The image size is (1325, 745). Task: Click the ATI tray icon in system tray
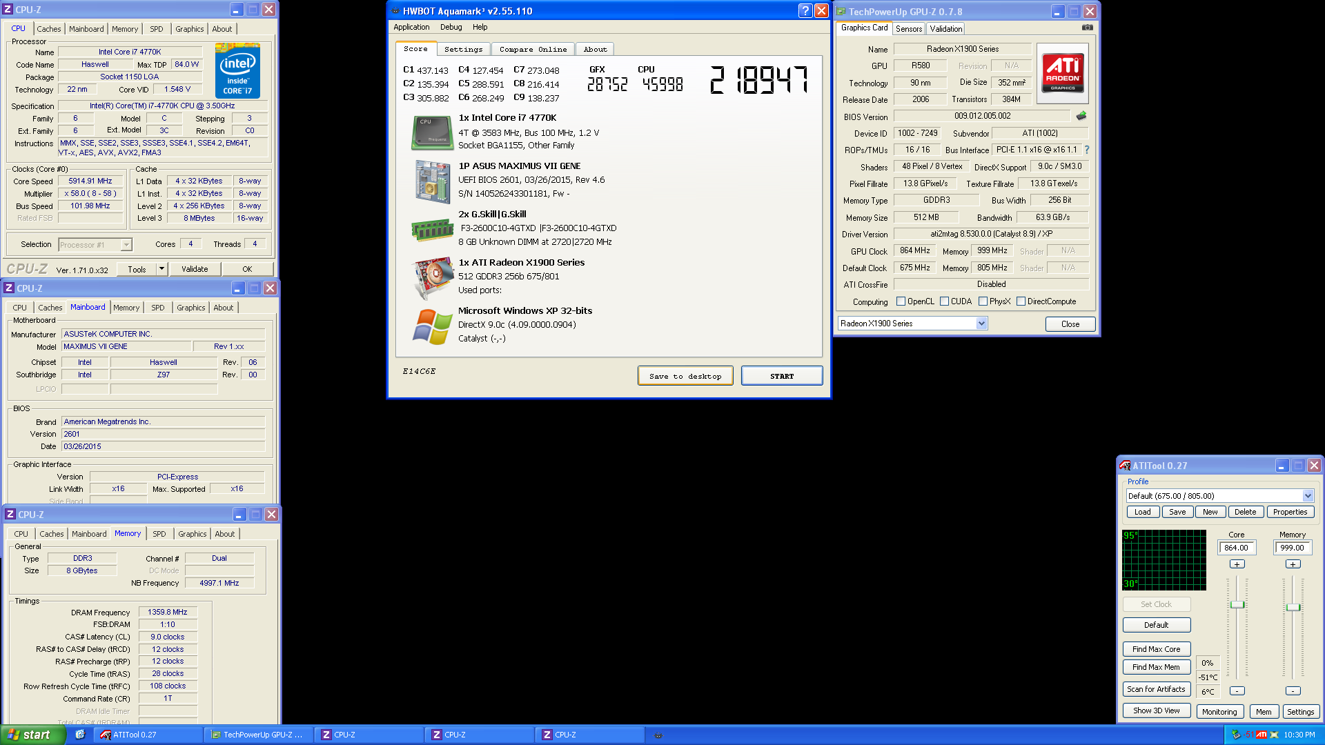click(1262, 735)
